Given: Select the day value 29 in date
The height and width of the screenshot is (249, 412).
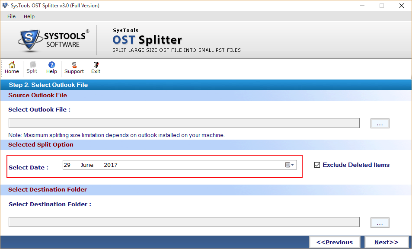Looking at the screenshot, I should click(67, 165).
